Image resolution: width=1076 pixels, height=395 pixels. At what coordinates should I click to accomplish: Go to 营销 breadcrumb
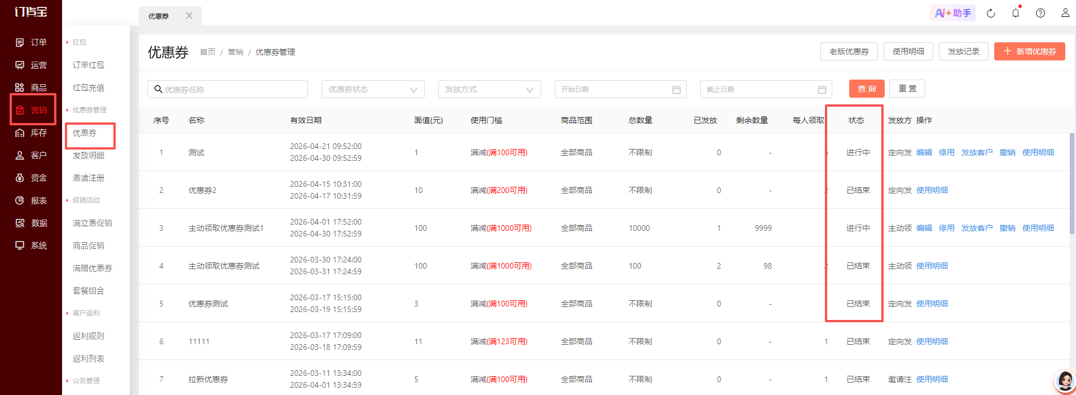point(236,52)
